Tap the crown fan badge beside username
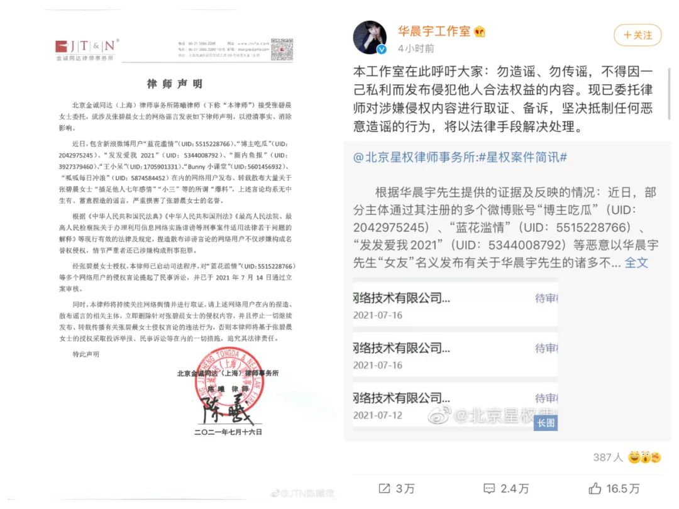 pyautogui.click(x=479, y=31)
